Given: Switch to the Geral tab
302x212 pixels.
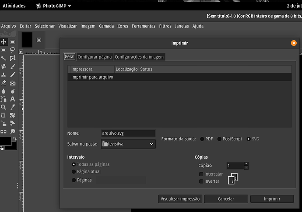Looking at the screenshot, I should (x=70, y=57).
